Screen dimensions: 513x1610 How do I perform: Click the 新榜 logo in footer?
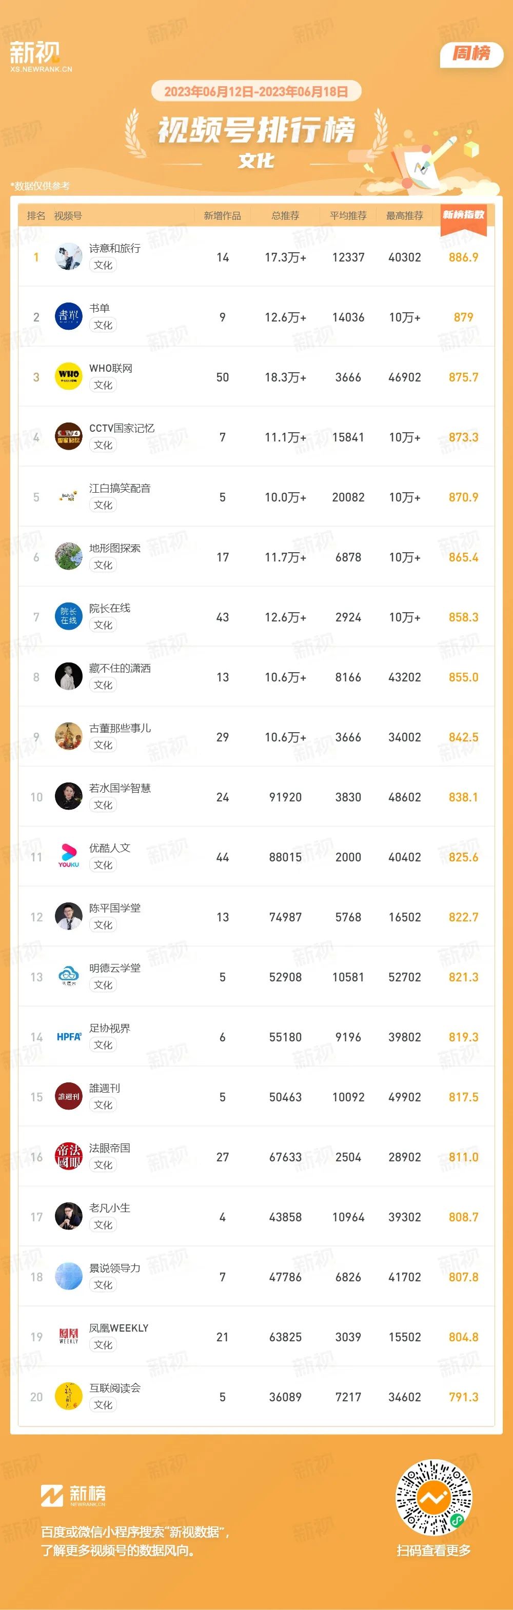tap(73, 1495)
